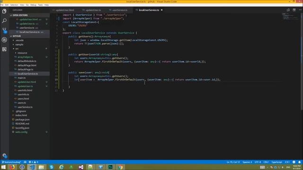Open the Source Control view with the badge

[4, 30]
